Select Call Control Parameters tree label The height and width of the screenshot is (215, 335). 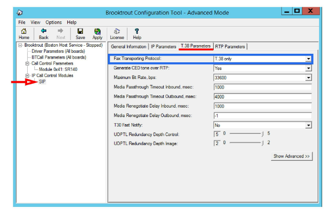(52, 63)
